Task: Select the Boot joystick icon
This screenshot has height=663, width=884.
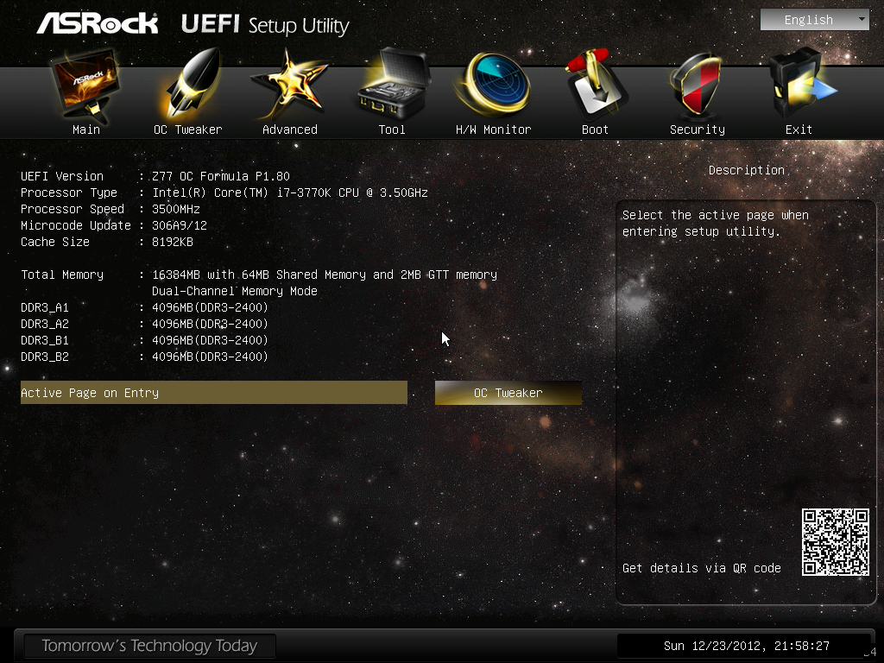Action: tap(596, 85)
